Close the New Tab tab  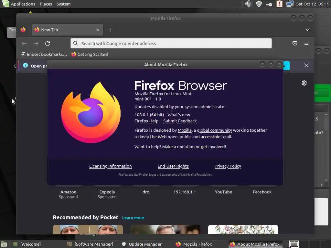point(98,30)
